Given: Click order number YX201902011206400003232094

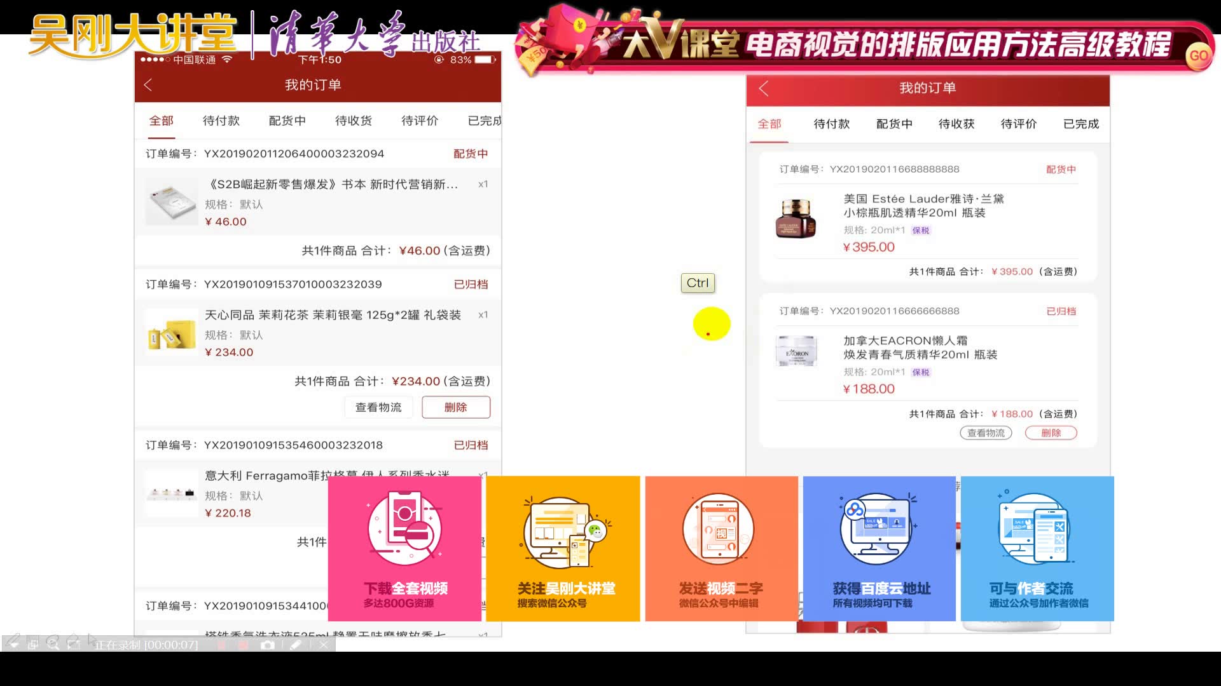Looking at the screenshot, I should pyautogui.click(x=294, y=154).
